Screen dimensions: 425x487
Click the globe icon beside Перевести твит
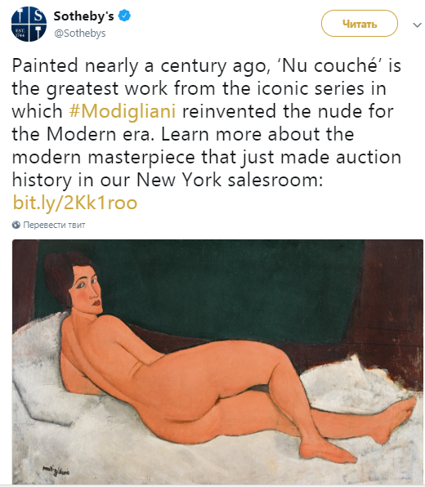tap(16, 225)
